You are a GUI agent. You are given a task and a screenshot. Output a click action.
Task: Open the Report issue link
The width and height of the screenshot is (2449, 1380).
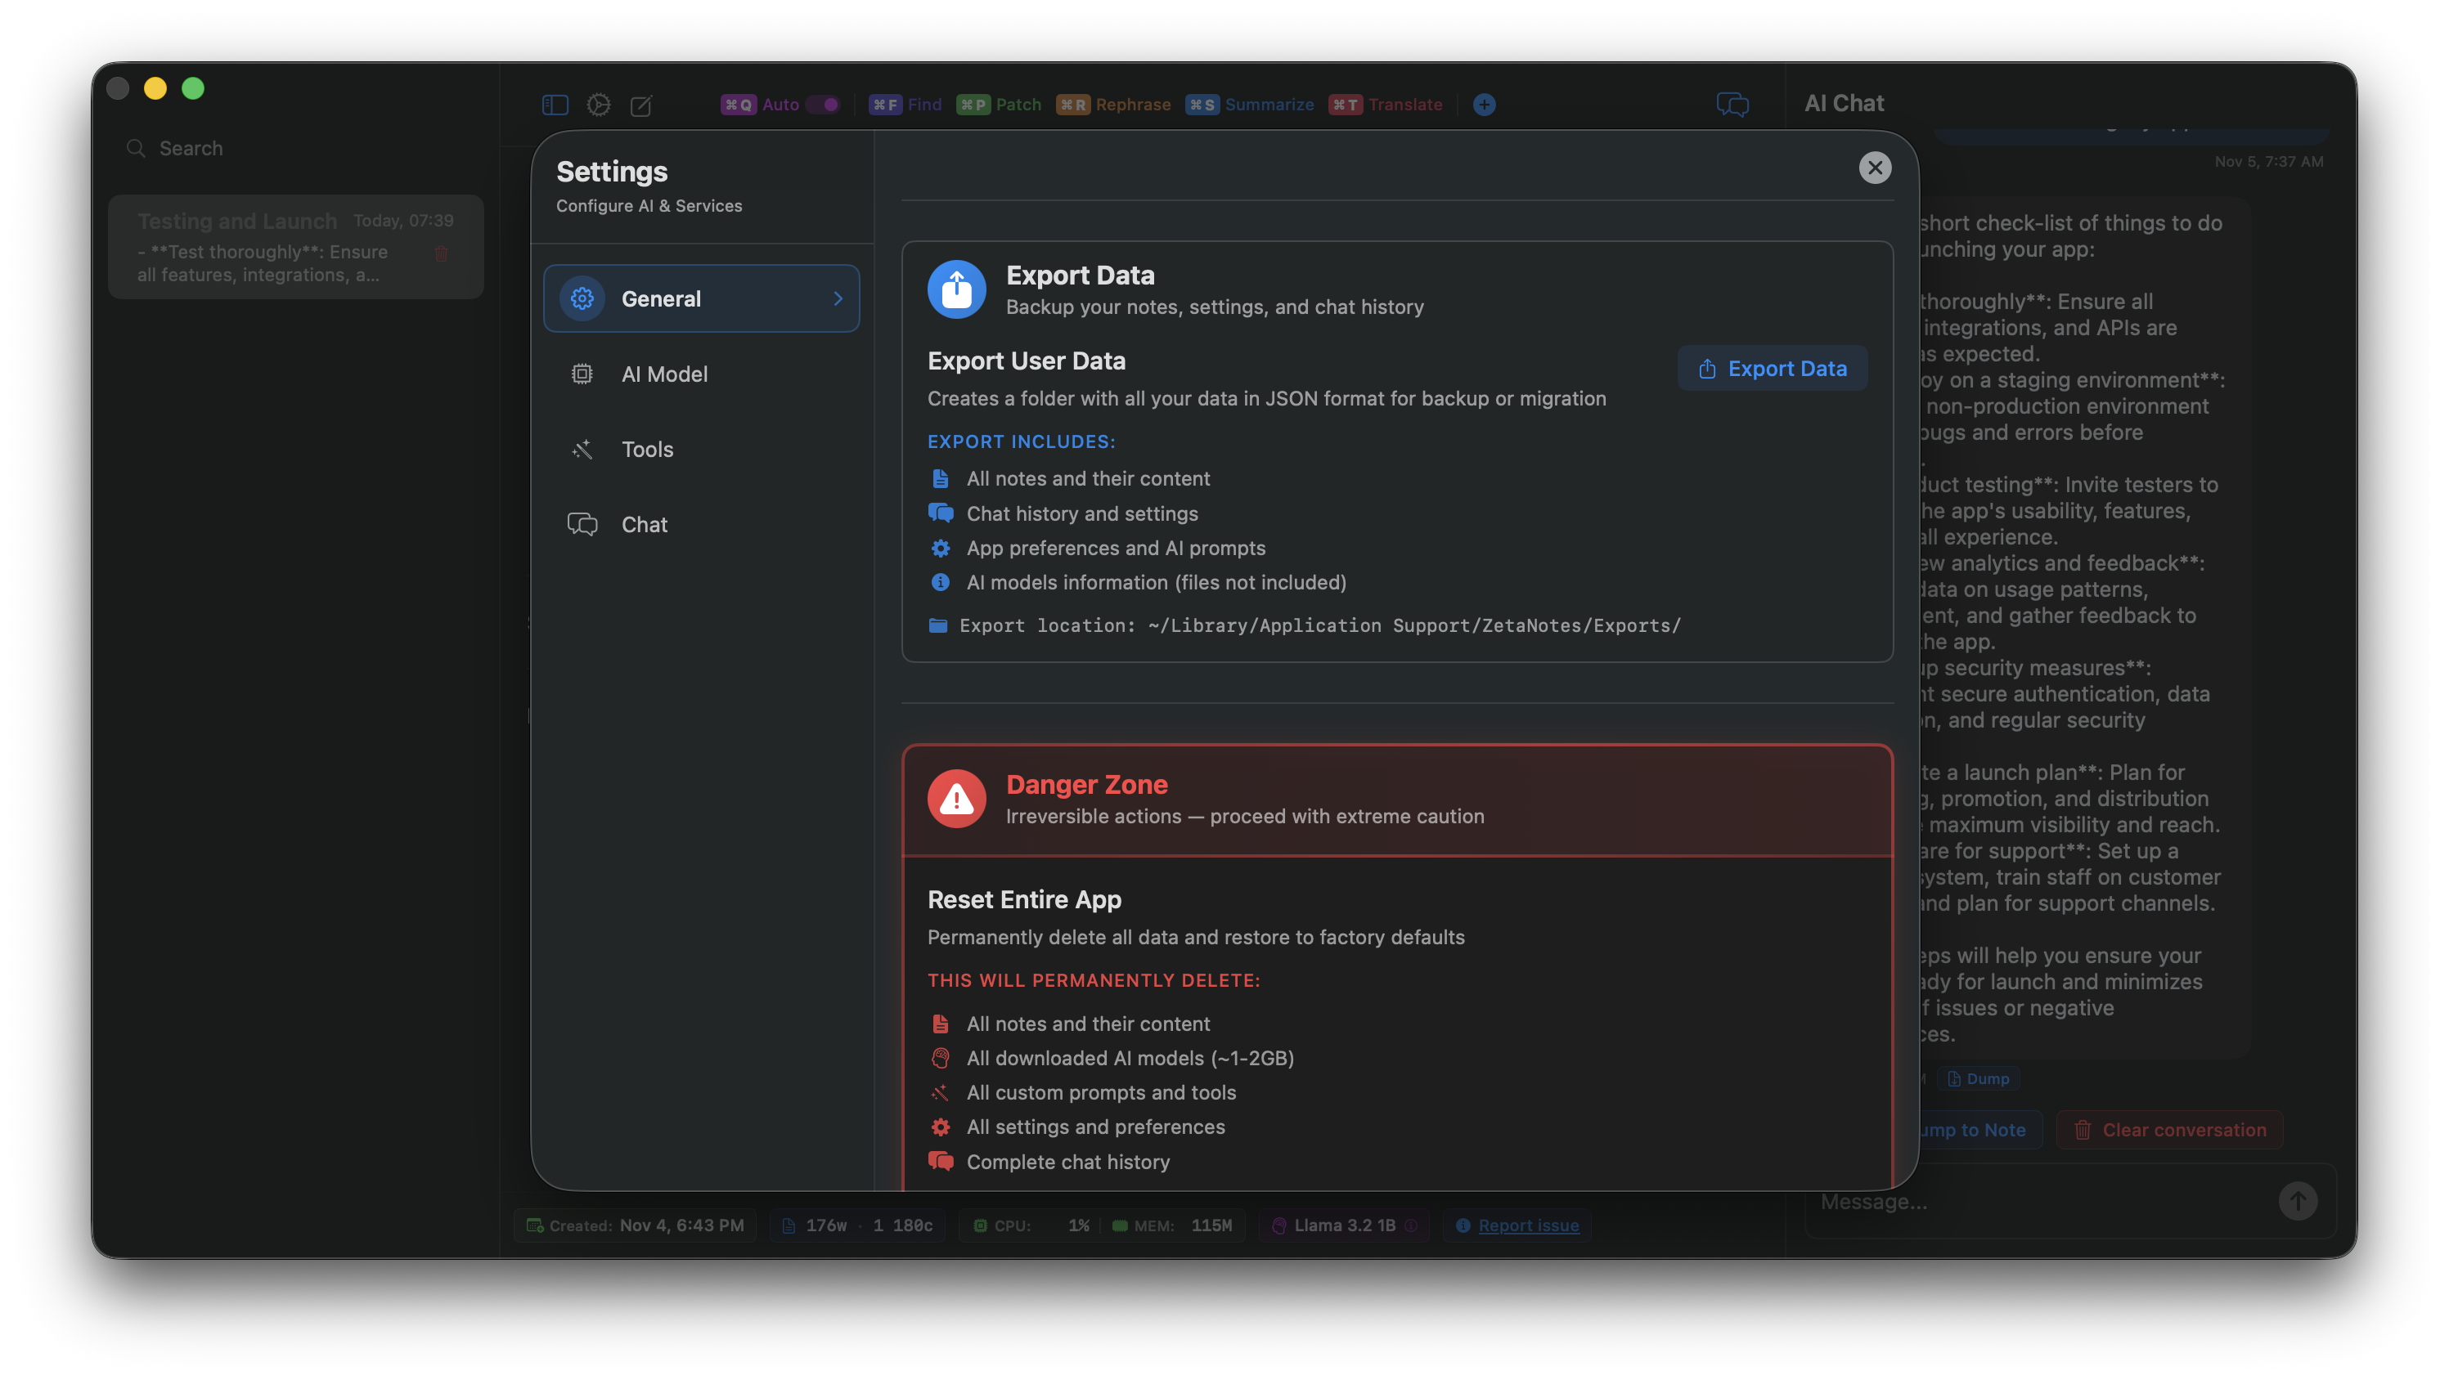(x=1528, y=1225)
